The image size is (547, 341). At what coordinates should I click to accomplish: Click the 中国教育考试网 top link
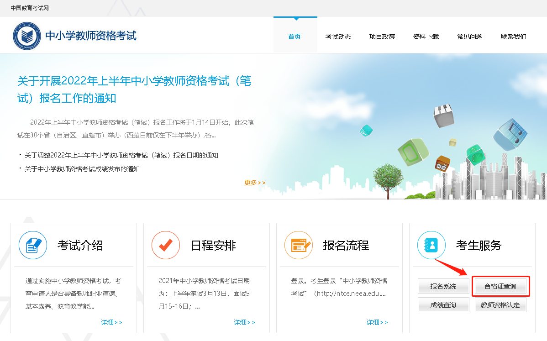pyautogui.click(x=30, y=8)
